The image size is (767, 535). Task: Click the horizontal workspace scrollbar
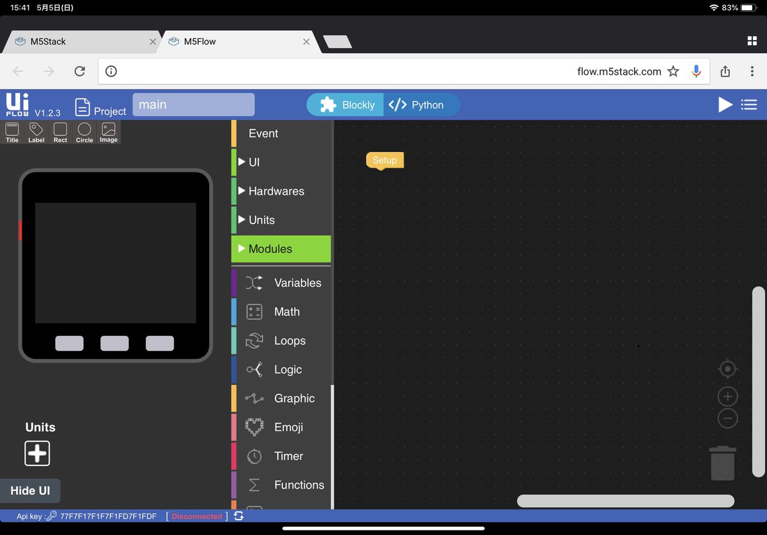tap(625, 501)
